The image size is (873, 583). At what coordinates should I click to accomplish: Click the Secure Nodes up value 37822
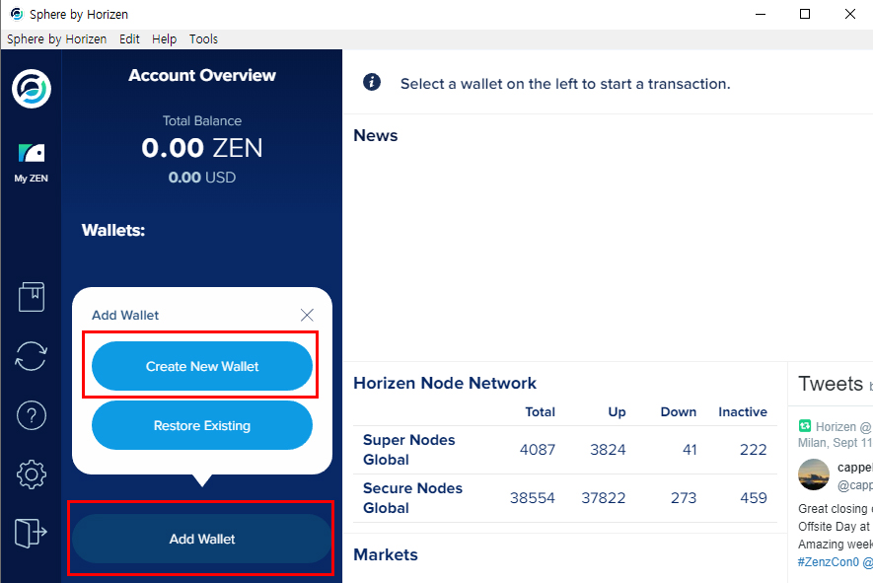604,498
